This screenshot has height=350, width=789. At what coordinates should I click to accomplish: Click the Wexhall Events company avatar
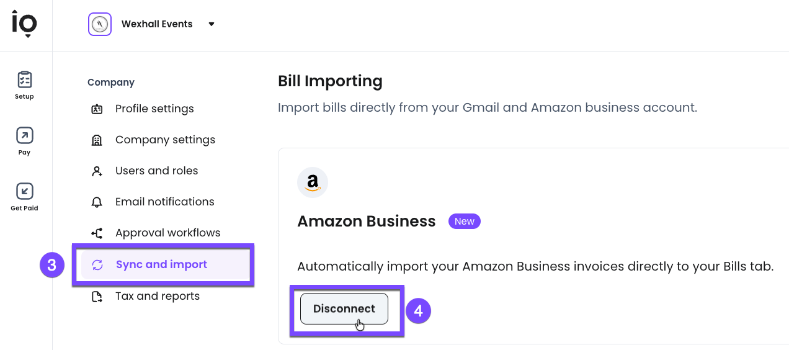click(100, 24)
